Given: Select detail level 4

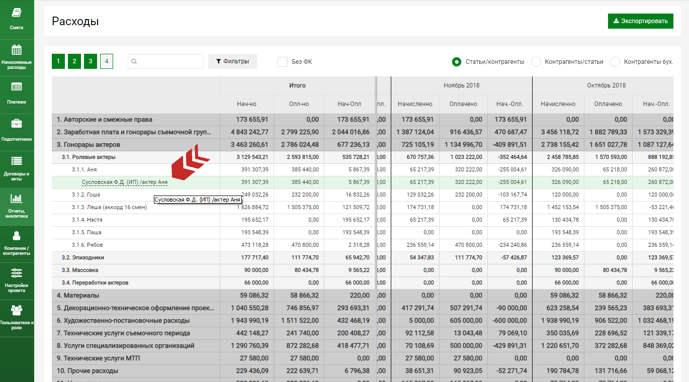Looking at the screenshot, I should (107, 61).
